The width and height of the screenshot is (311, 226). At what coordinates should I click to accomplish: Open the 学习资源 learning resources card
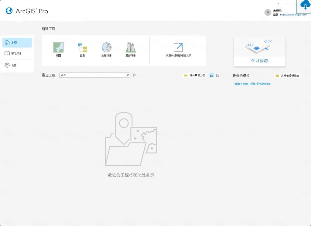coord(259,51)
